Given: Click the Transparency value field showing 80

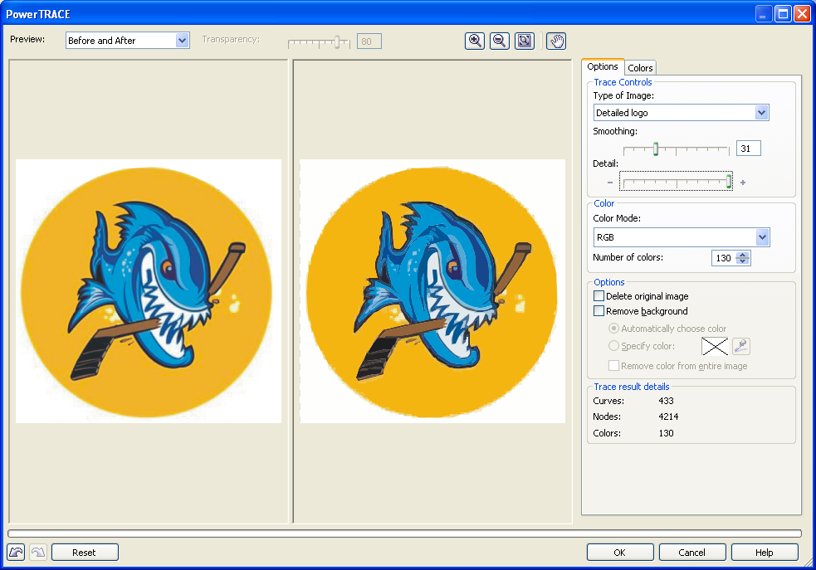Looking at the screenshot, I should [369, 41].
